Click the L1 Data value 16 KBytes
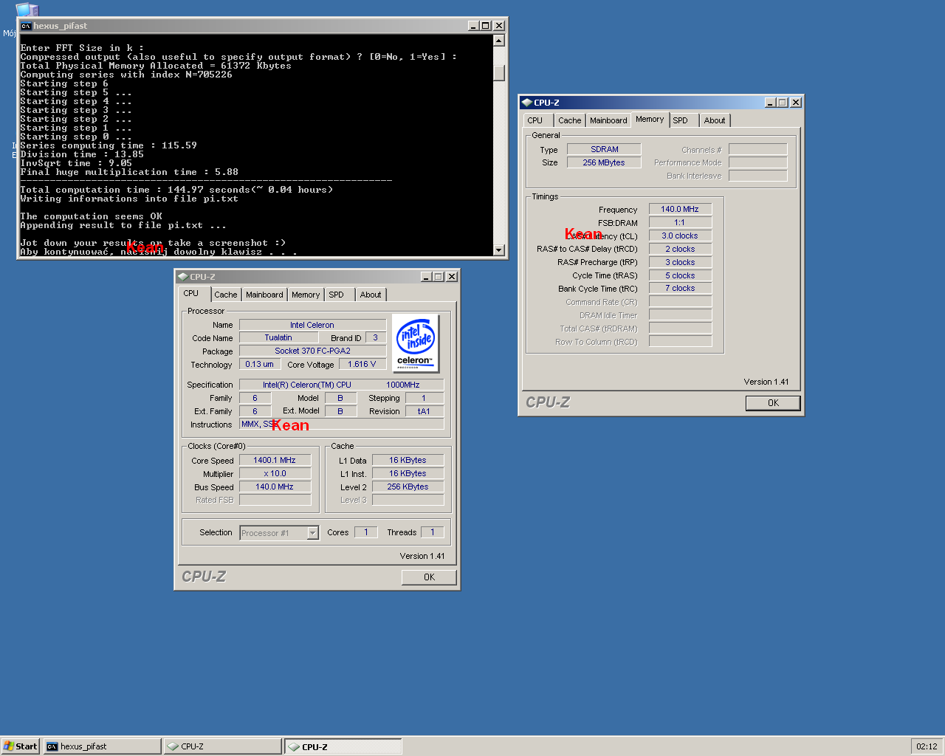The image size is (945, 756). point(408,460)
